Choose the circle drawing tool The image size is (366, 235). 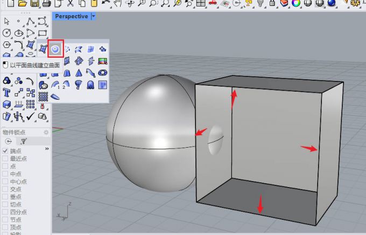[x=6, y=33]
